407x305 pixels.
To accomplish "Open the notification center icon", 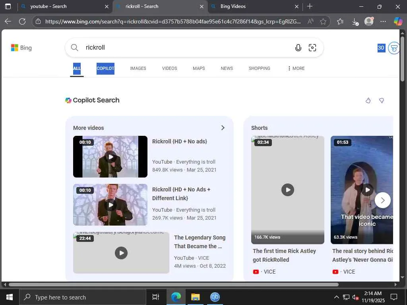I will tap(394, 297).
